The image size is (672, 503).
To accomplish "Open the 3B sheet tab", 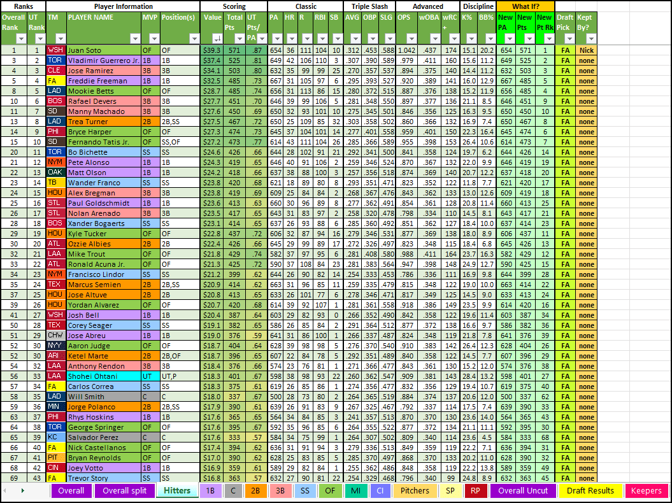I will 280,490.
